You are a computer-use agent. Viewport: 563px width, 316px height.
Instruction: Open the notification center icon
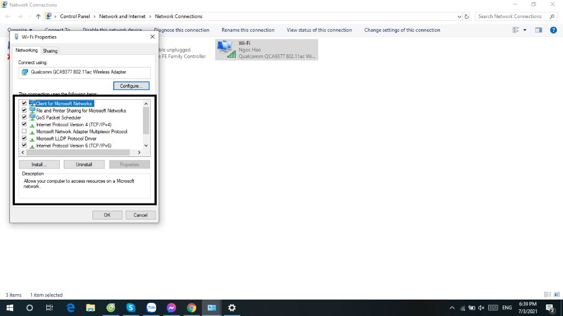pyautogui.click(x=550, y=308)
